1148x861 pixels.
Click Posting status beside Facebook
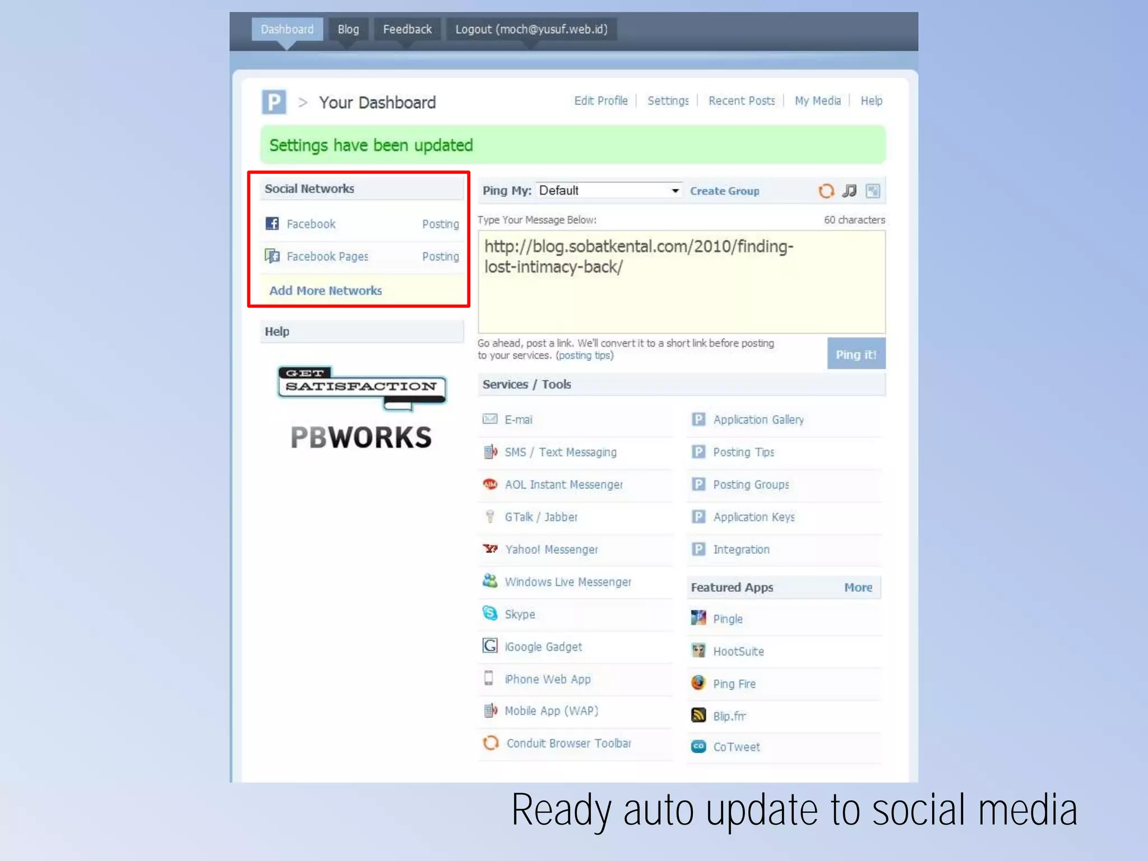tap(441, 224)
